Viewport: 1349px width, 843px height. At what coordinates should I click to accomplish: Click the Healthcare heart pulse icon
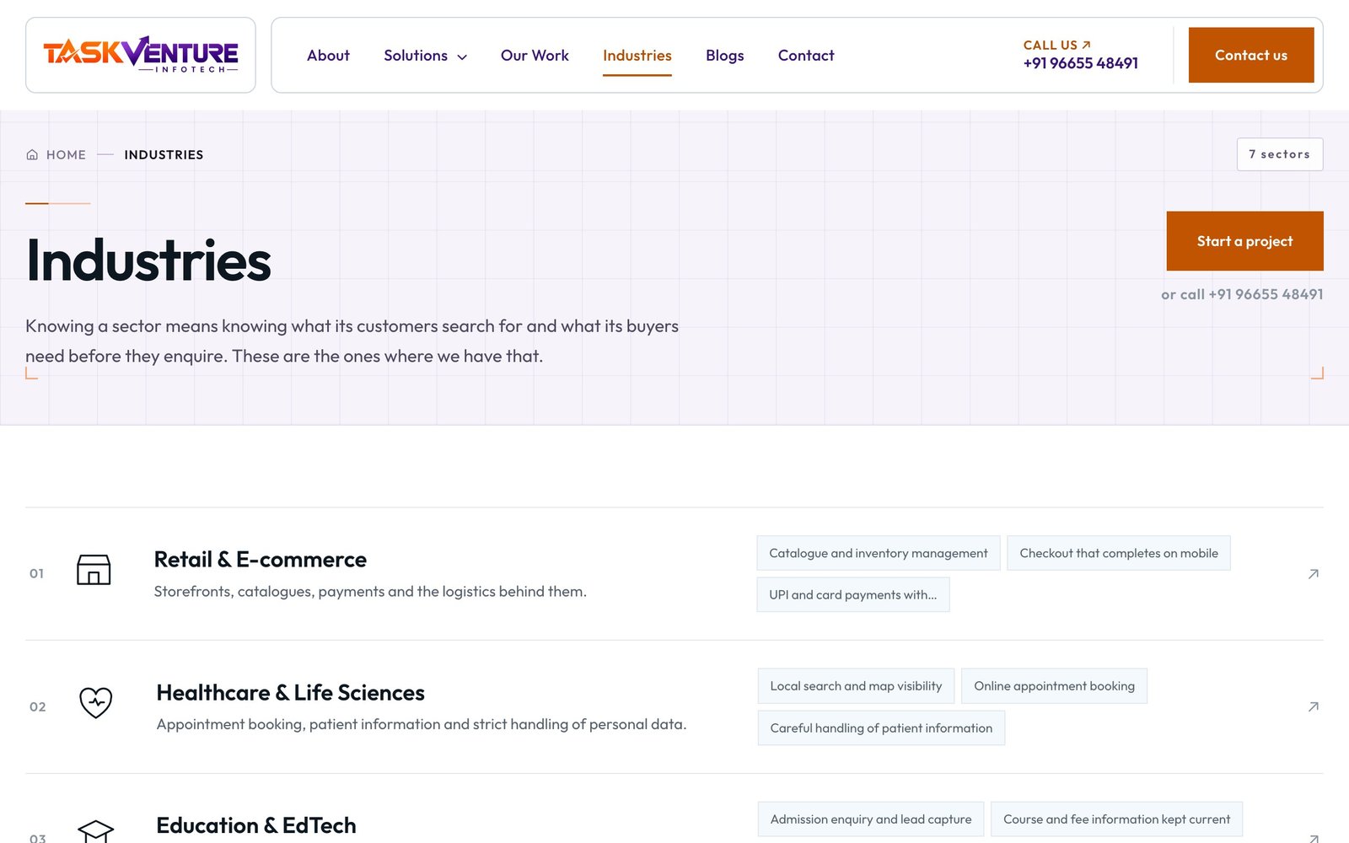click(x=95, y=702)
